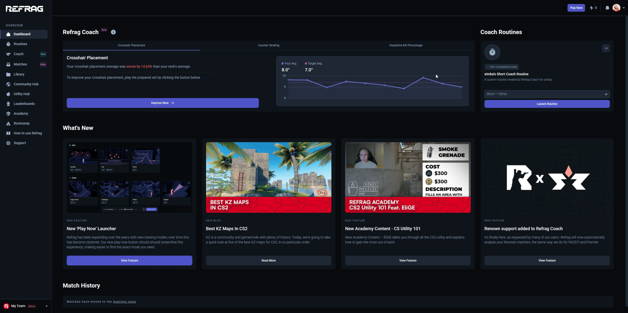
Task: Click the Best KZ Maps In CS2 title
Action: pos(227,229)
